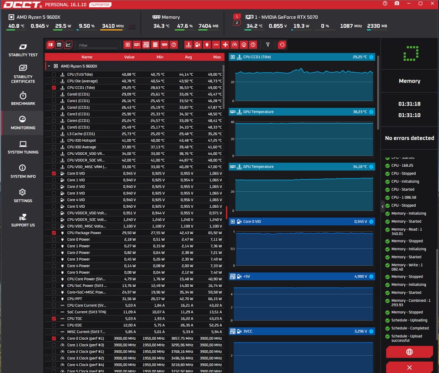Collapse the right side panel arrow
The width and height of the screenshot is (439, 373).
pyautogui.click(x=382, y=206)
